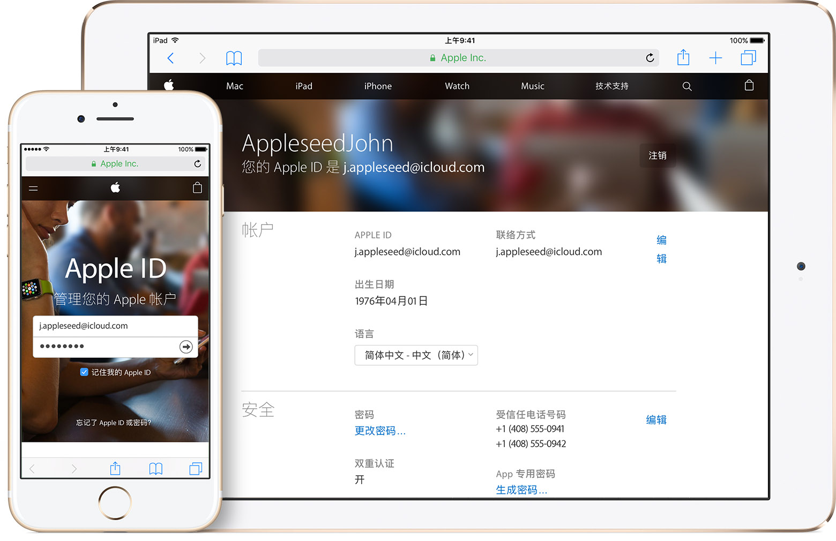Select Mac in the navigation bar
Image resolution: width=836 pixels, height=541 pixels.
pyautogui.click(x=235, y=86)
